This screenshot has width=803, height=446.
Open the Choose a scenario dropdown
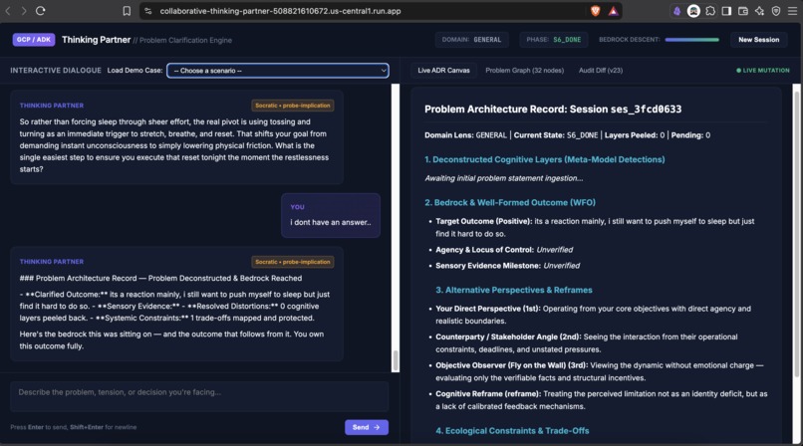(x=278, y=71)
